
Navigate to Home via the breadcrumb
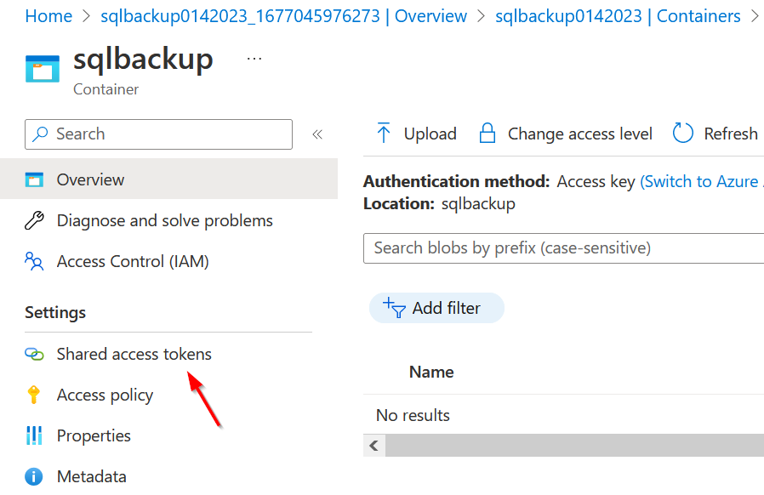(48, 15)
